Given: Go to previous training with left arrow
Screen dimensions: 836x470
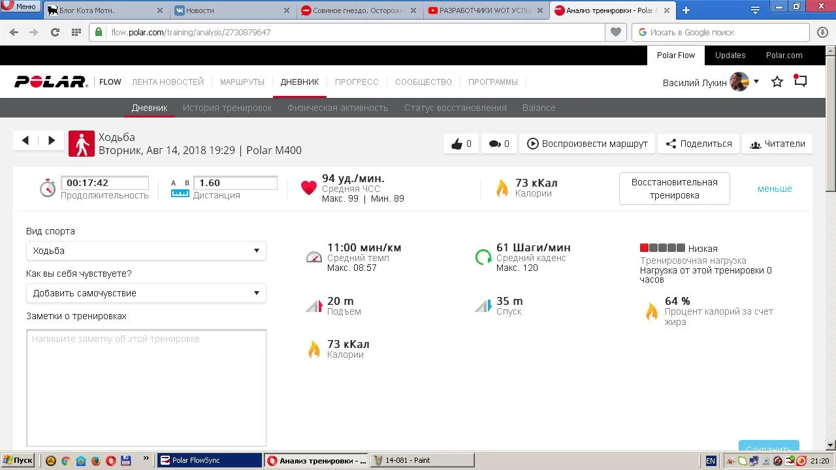Looking at the screenshot, I should (25, 140).
